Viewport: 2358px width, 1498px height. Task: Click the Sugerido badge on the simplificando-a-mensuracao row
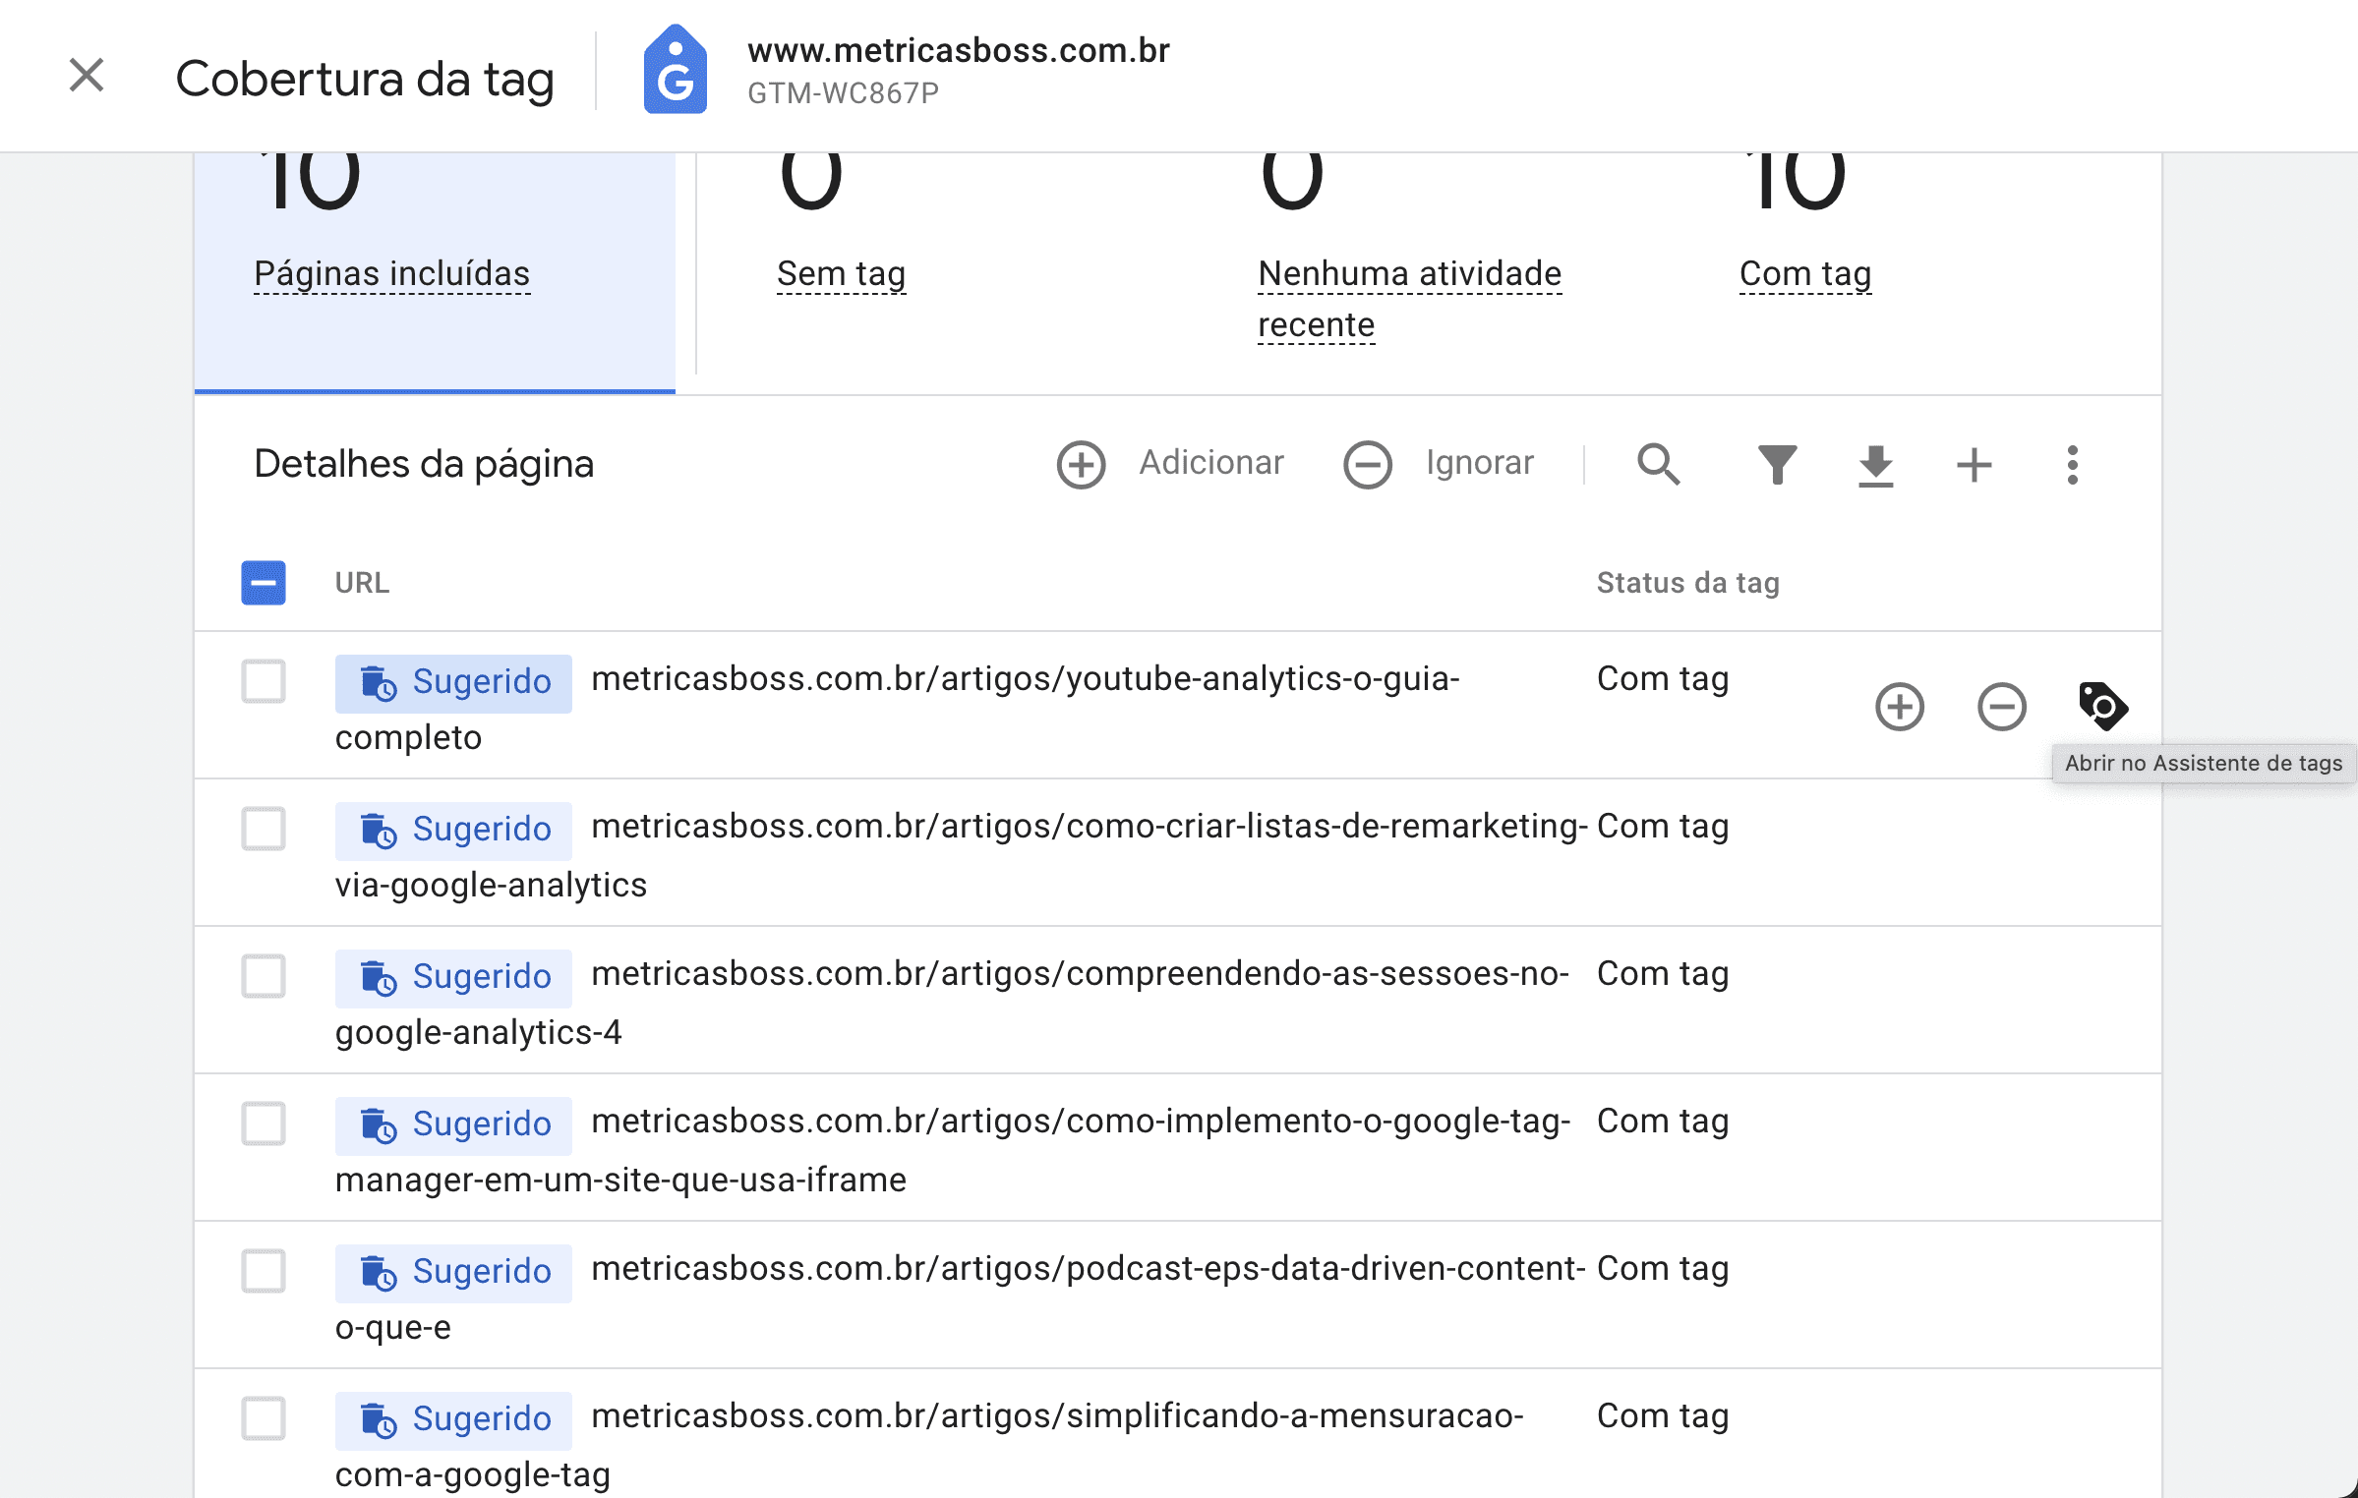click(453, 1418)
